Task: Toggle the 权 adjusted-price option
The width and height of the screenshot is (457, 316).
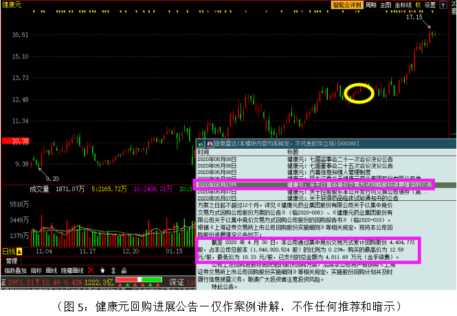Action: (x=418, y=4)
